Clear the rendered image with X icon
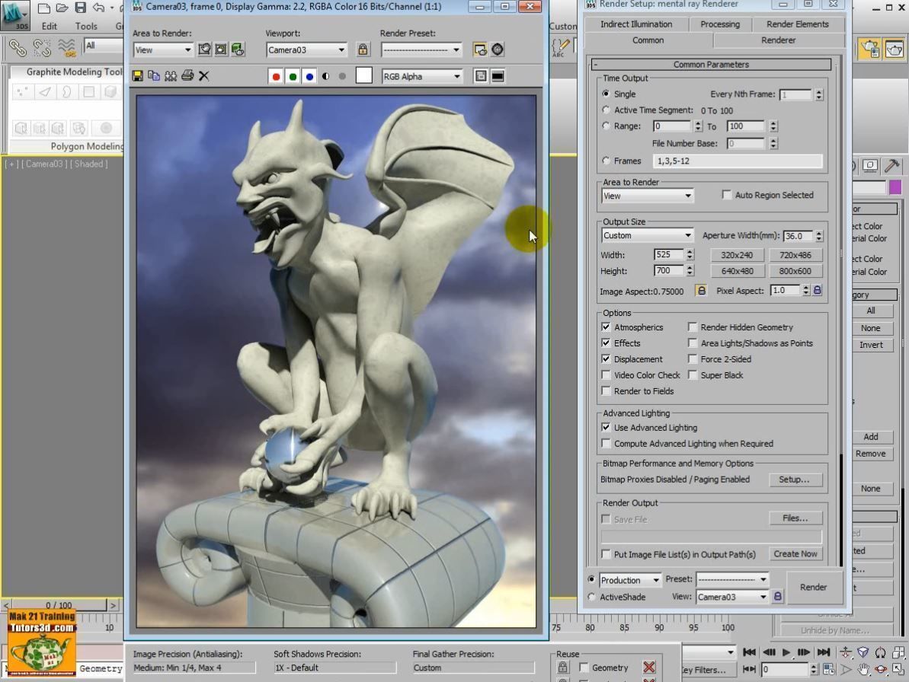This screenshot has width=909, height=682. (204, 76)
